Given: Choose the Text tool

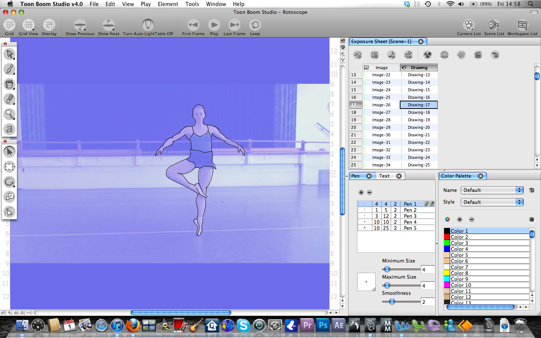Looking at the screenshot, I should pos(9,129).
